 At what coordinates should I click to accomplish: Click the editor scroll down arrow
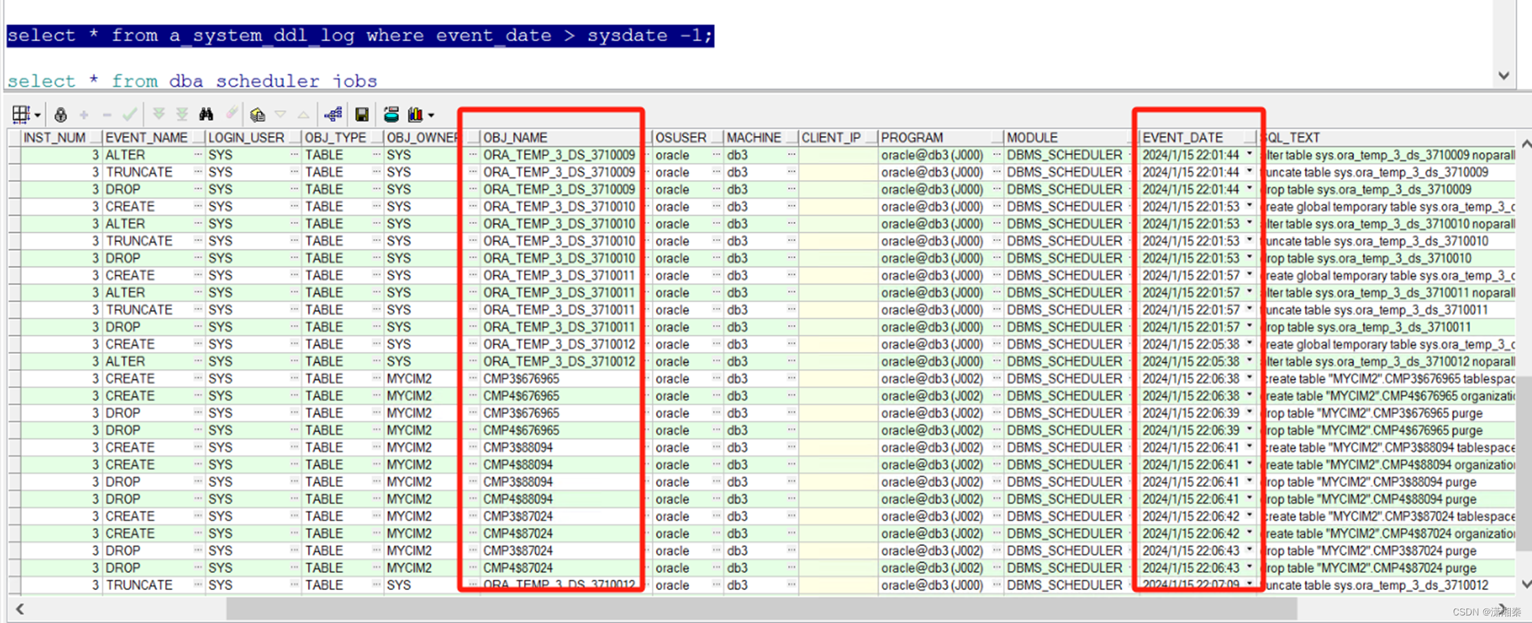tap(1504, 76)
